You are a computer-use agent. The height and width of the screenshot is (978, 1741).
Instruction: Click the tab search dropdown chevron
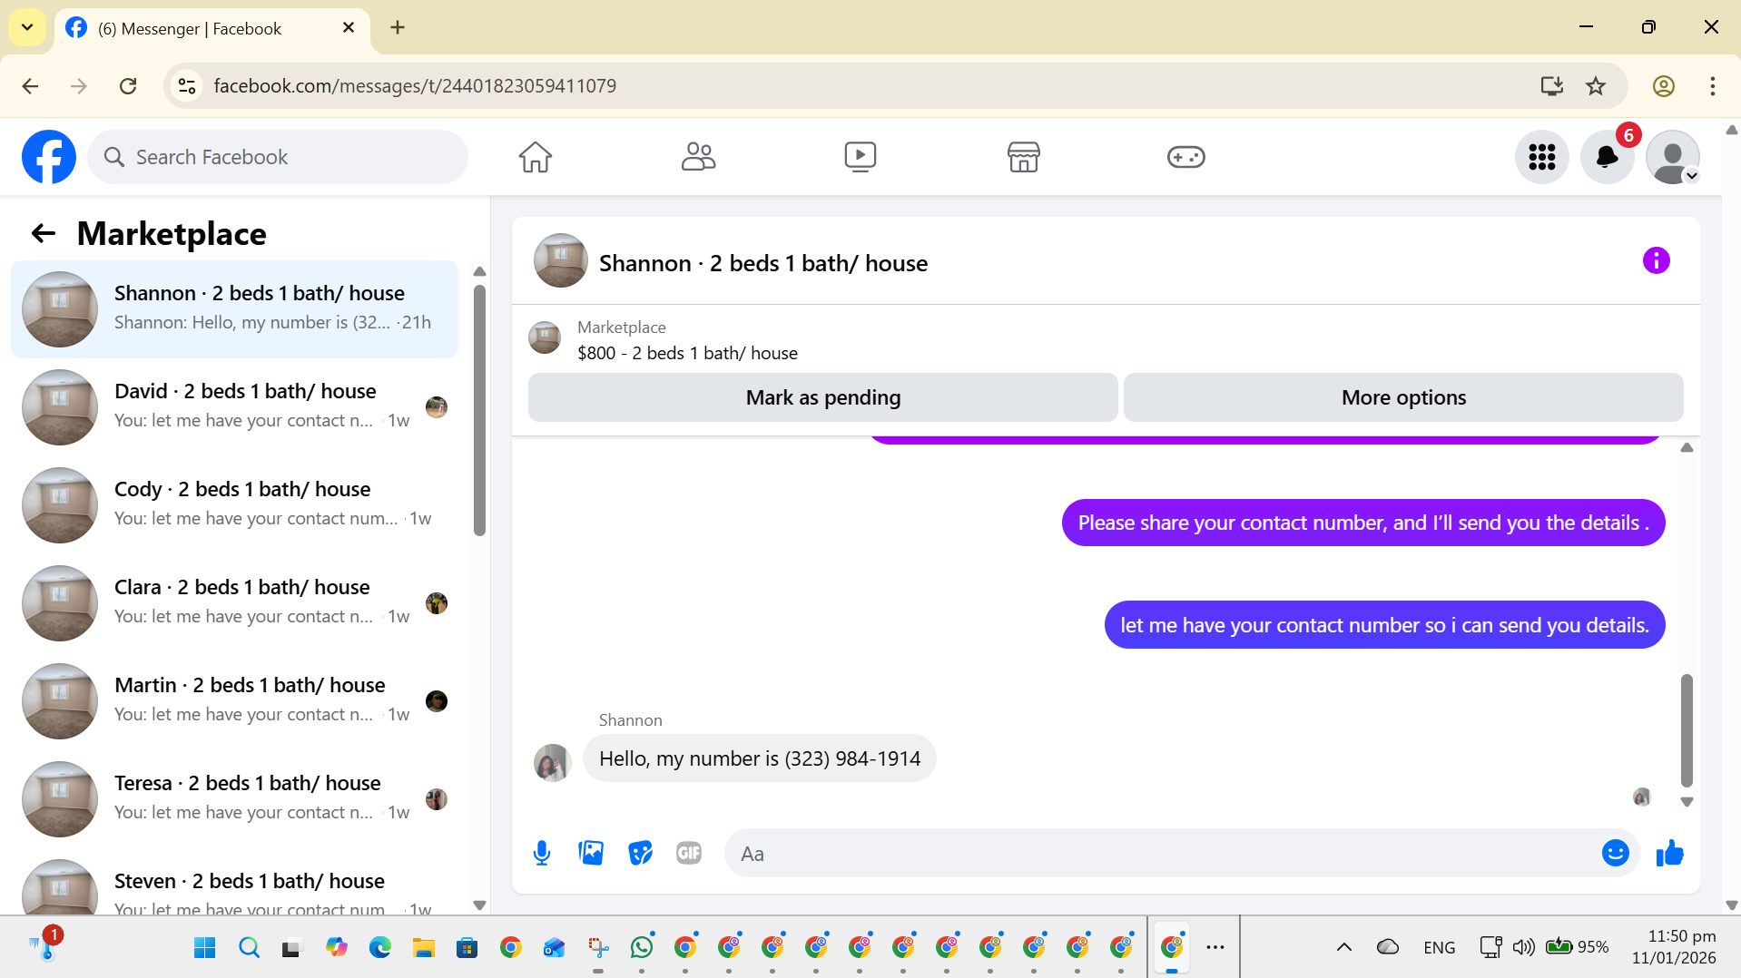[27, 27]
